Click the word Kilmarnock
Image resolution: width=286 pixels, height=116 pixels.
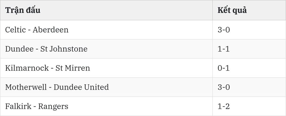pyautogui.click(x=27, y=68)
